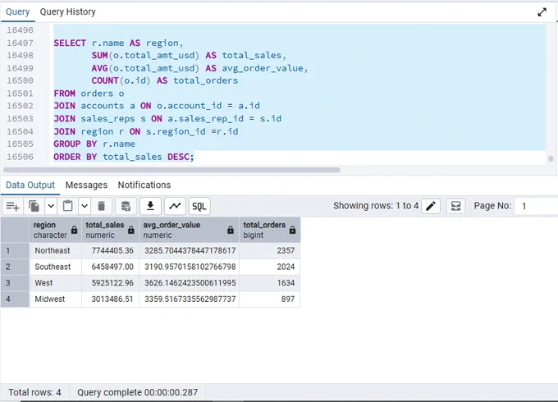This screenshot has width=558, height=402.
Task: Select the region column header
Action: [x=55, y=230]
